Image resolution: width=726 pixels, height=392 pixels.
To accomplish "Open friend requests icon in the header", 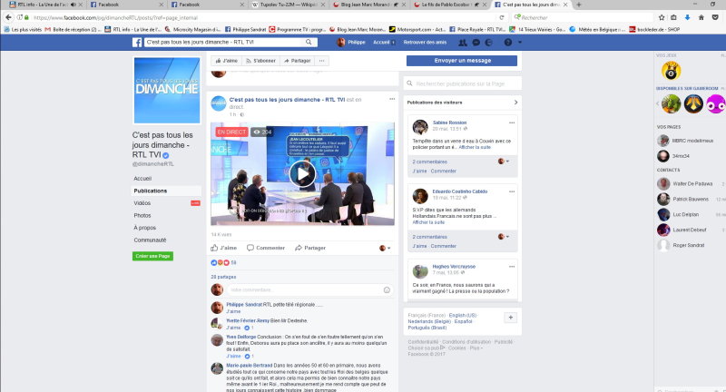I will [463, 43].
